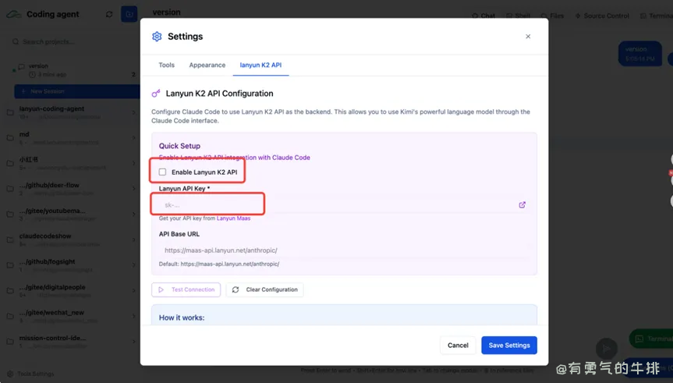This screenshot has width=673, height=383.
Task: Click the folder icon of claudecodeshow project
Action: coord(10,239)
